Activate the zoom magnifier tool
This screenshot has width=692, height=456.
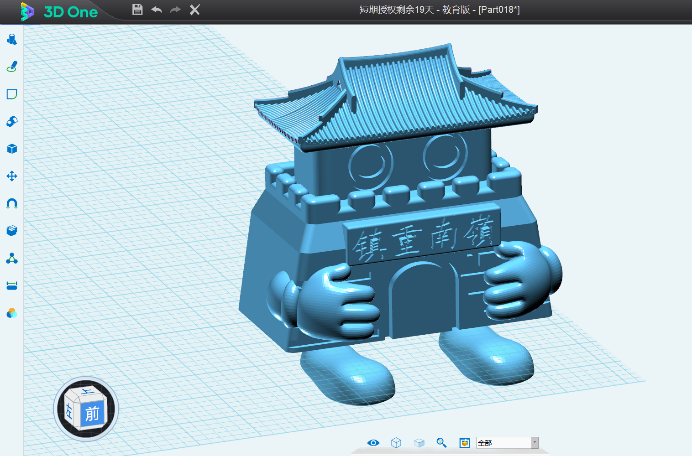(x=441, y=443)
